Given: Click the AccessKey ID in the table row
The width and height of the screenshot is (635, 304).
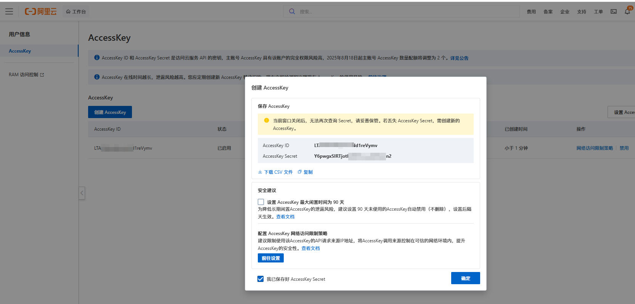Looking at the screenshot, I should pos(123,148).
